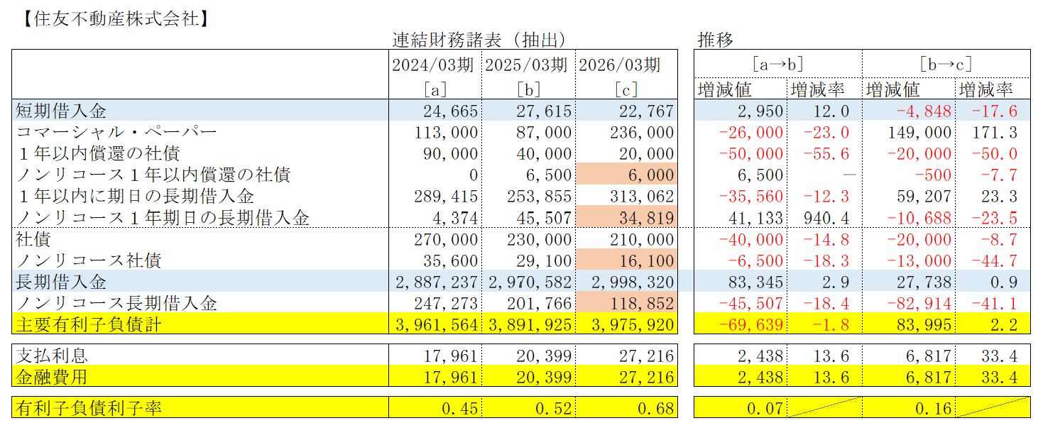Select the 1年以内償還の社債 row label
The height and width of the screenshot is (423, 1038).
pos(97,153)
